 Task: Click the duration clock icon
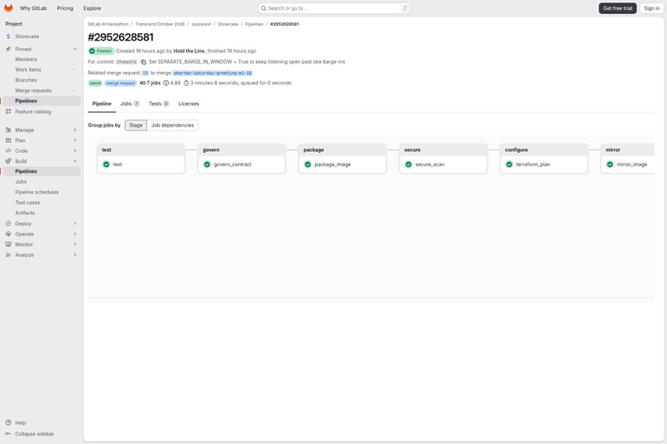pos(186,84)
